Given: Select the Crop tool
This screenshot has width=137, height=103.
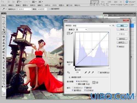Looking at the screenshot, I should point(4,30).
